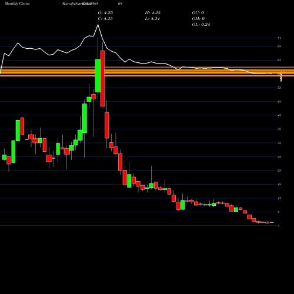This screenshot has width=294, height=294.
Task: Click the '43' price axis label
Action: pyautogui.click(x=279, y=115)
